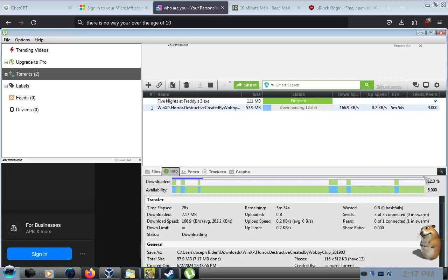This screenshot has height=280, width=448.
Task: Select Upgrade to Pro in sidebar
Action: pyautogui.click(x=31, y=62)
